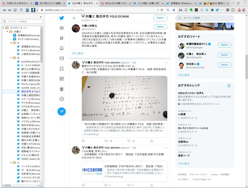Open Twitter direct messages envelope

tap(62, 58)
